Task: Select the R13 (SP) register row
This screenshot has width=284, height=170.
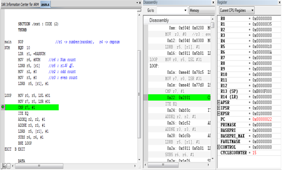Action: [x=249, y=91]
